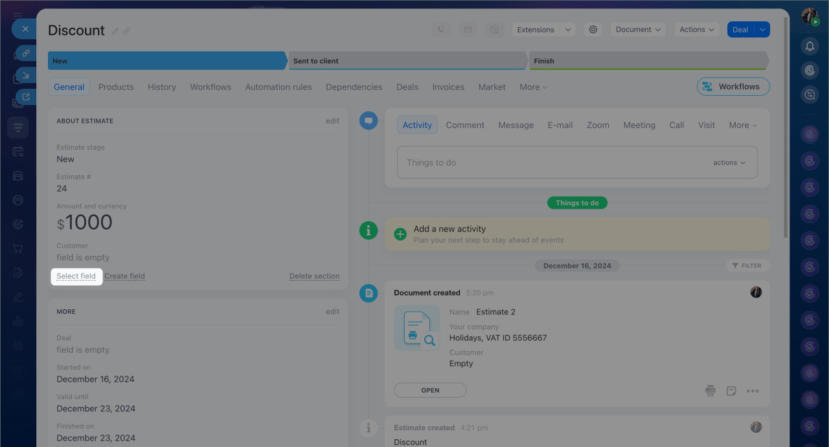Open the Things to do actions dropdown
The height and width of the screenshot is (447, 829).
pos(729,163)
